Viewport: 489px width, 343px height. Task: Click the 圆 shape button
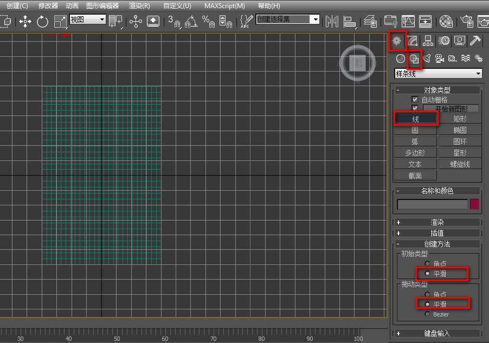415,130
